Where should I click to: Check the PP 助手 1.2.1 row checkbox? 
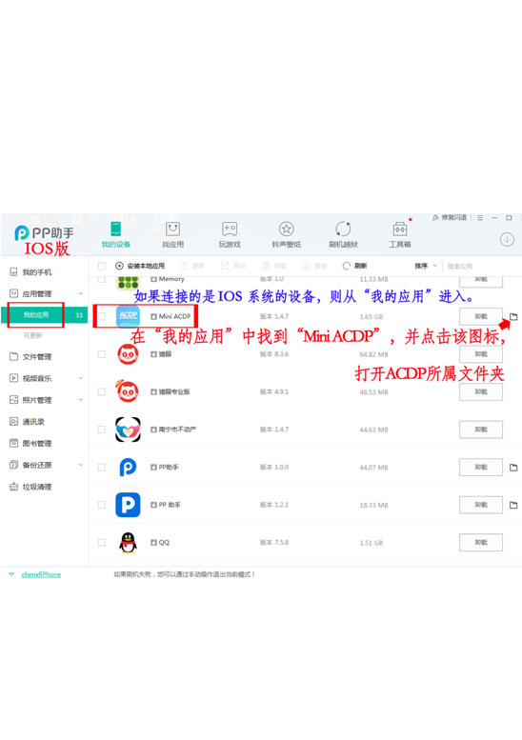[x=102, y=505]
